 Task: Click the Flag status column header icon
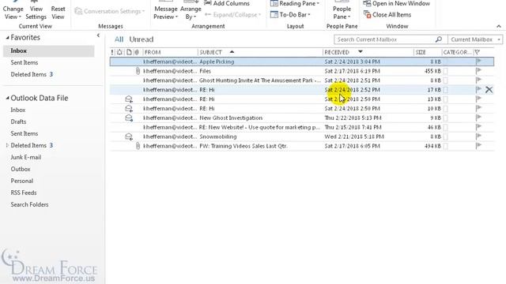(x=478, y=52)
